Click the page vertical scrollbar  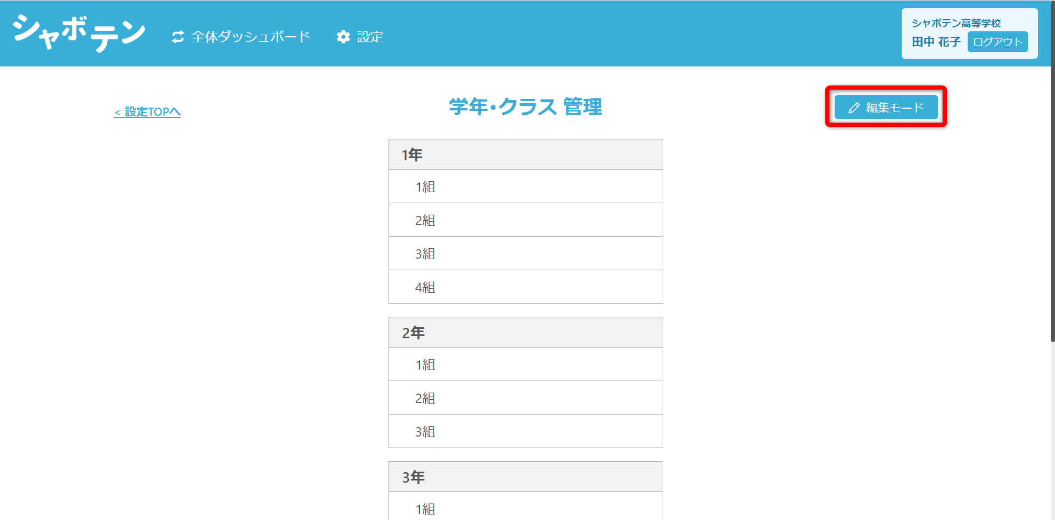[x=1052, y=170]
